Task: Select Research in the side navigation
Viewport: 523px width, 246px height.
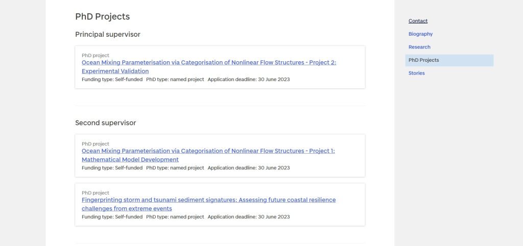Action: 419,47
